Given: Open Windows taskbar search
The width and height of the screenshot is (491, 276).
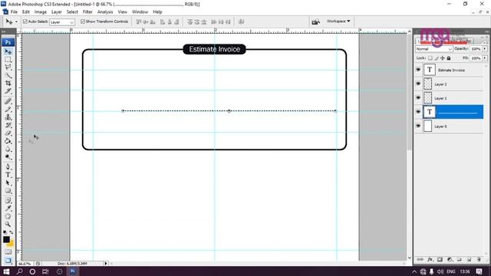Looking at the screenshot, I should click(x=19, y=271).
